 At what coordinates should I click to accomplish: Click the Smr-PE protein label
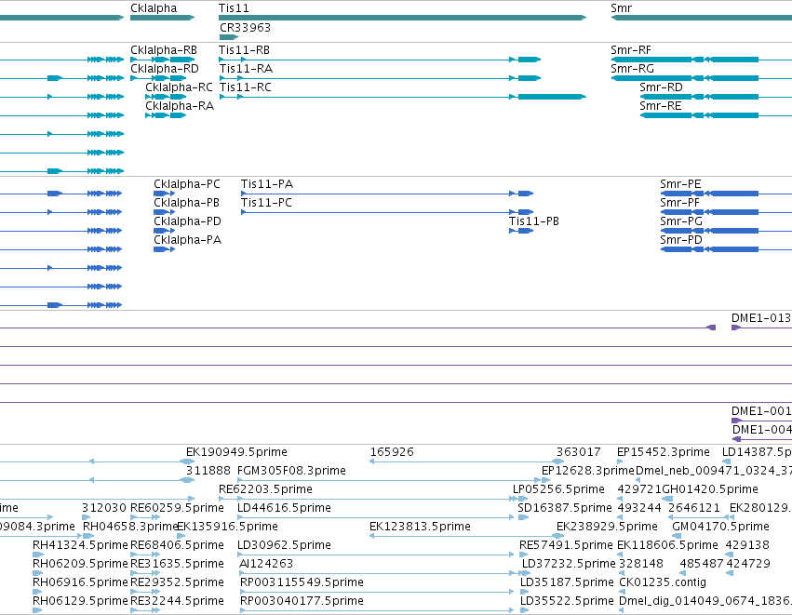[680, 184]
